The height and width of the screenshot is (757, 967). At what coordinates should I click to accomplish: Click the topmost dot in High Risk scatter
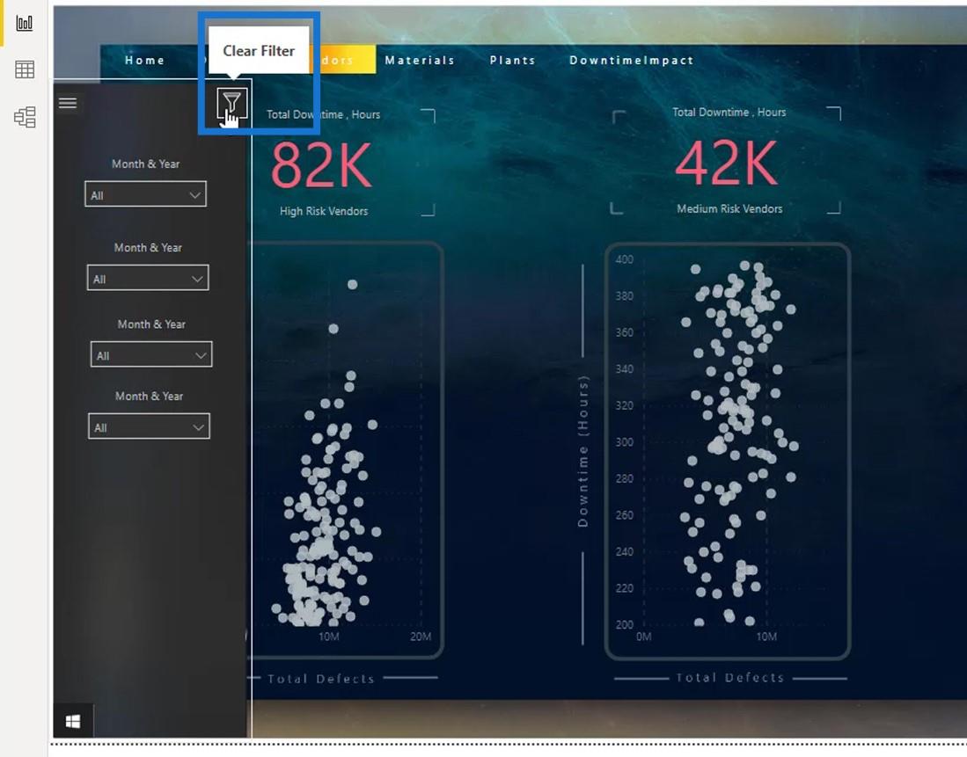(x=352, y=284)
